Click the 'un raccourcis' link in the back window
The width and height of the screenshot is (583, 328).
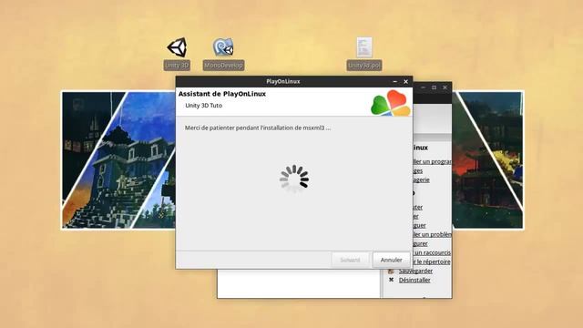coord(433,252)
